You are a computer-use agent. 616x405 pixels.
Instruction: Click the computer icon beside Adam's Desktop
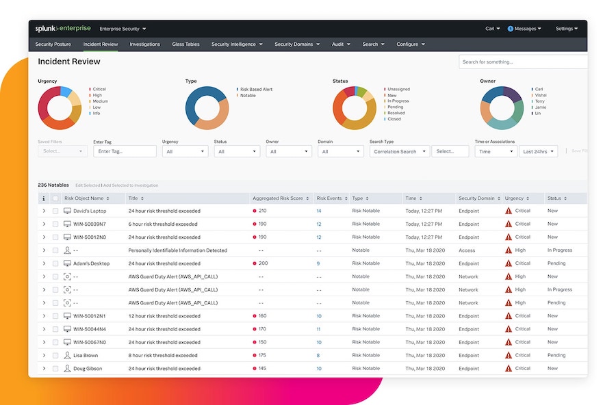click(67, 263)
